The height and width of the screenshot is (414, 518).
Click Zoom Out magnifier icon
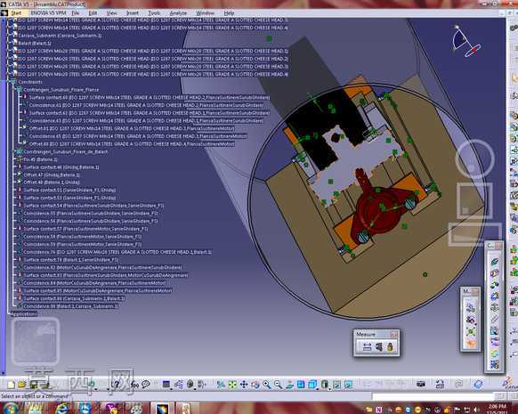click(279, 385)
